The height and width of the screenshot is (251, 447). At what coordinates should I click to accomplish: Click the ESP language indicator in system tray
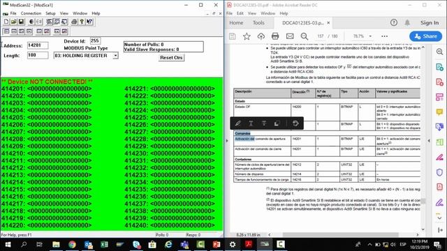click(x=402, y=245)
